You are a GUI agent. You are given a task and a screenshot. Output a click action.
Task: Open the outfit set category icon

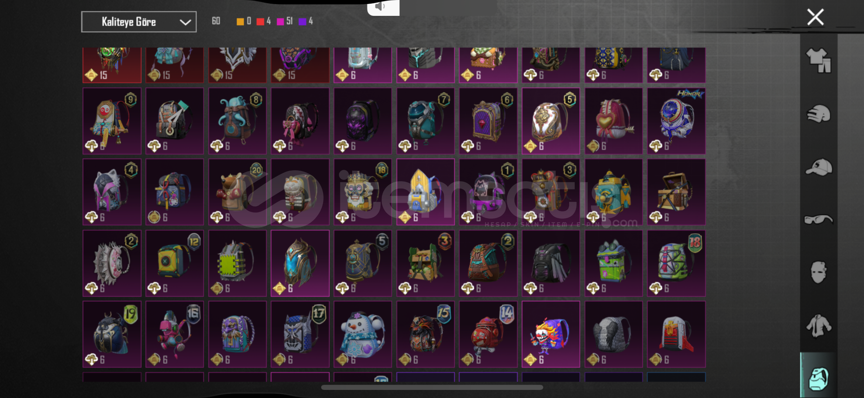[x=818, y=60]
